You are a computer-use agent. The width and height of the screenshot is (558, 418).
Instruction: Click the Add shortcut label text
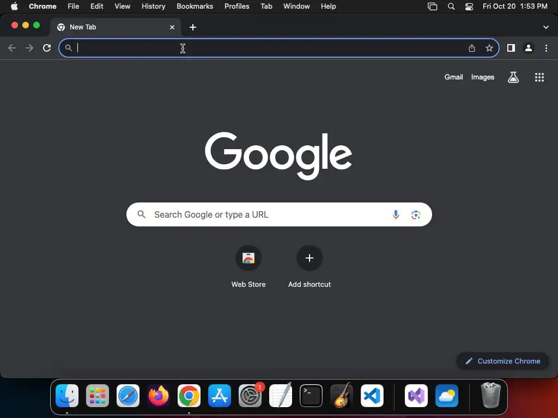pos(310,284)
